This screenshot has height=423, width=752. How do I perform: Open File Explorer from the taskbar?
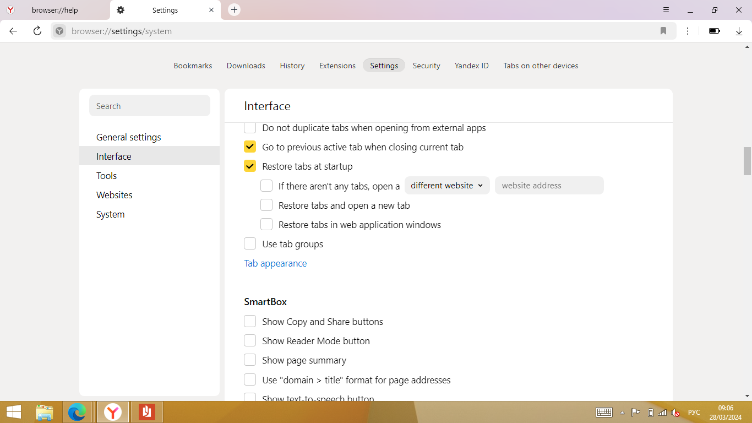coord(45,412)
